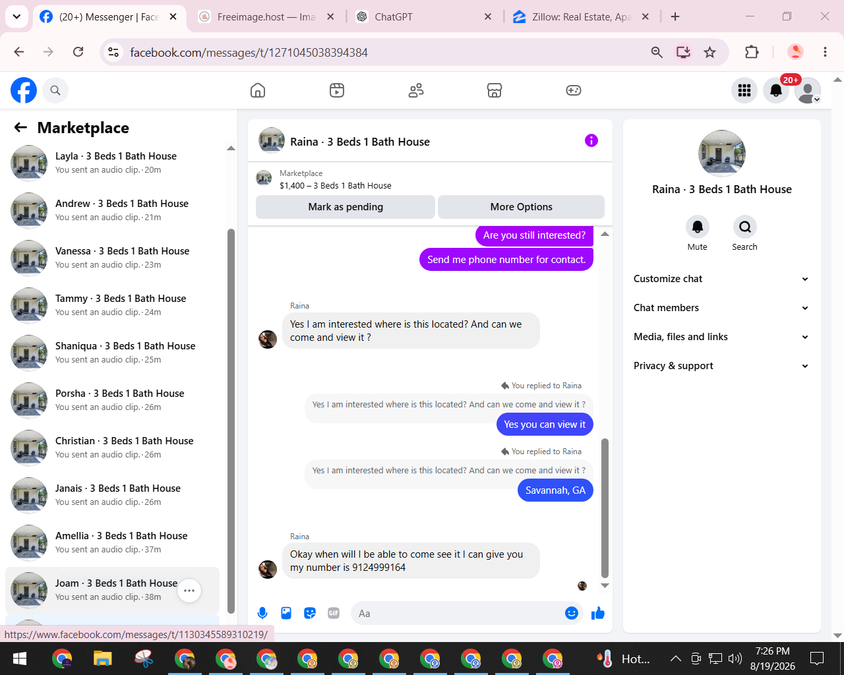
Task: Open the Chrome extensions puzzle icon
Action: point(752,52)
